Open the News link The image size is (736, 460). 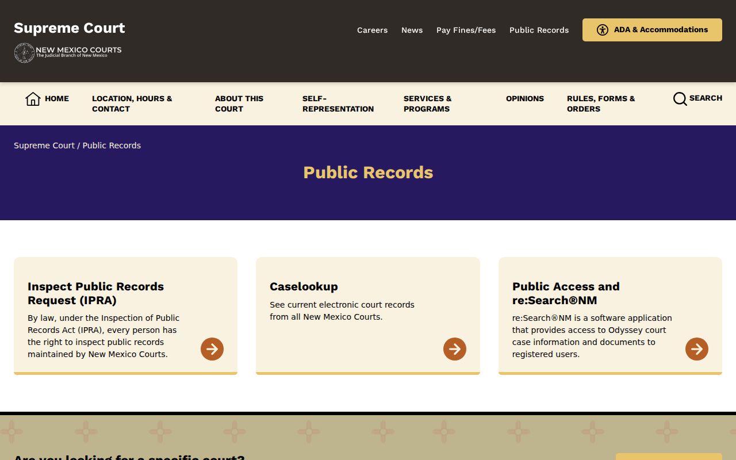click(412, 30)
